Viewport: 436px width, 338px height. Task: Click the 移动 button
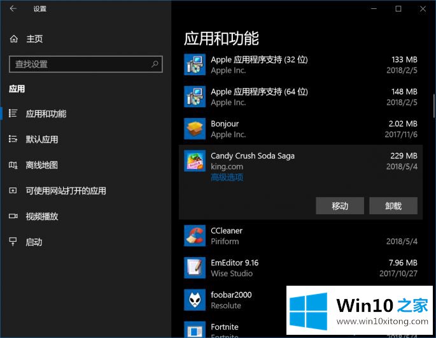click(340, 205)
